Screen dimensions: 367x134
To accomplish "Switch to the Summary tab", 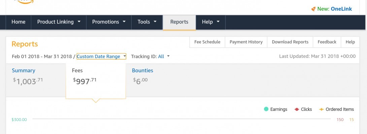I will tap(24, 70).
